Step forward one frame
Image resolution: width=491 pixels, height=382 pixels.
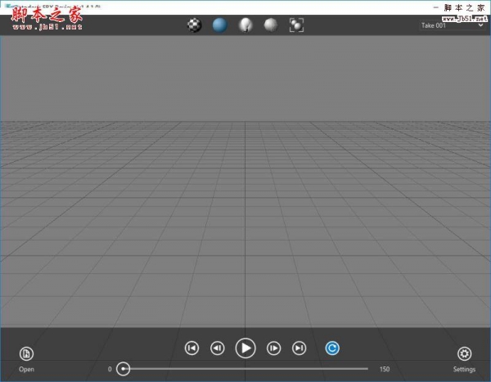click(x=274, y=348)
